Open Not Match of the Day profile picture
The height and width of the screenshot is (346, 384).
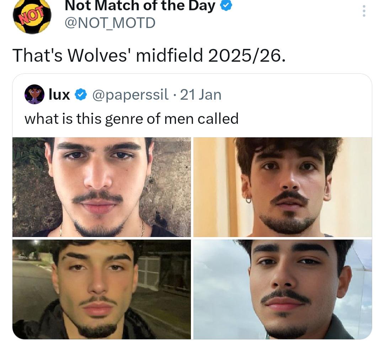click(32, 16)
